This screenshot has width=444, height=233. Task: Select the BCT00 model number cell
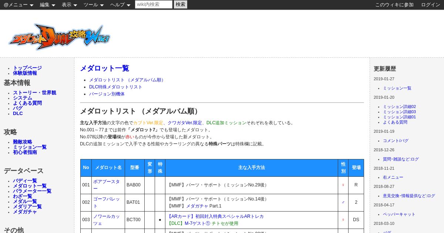click(135, 220)
